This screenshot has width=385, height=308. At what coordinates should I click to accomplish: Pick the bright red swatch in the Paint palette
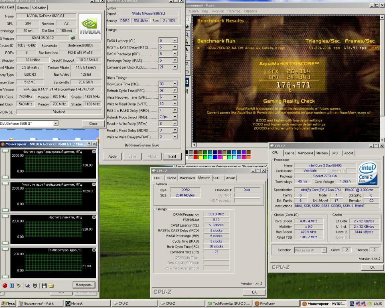click(196, 157)
